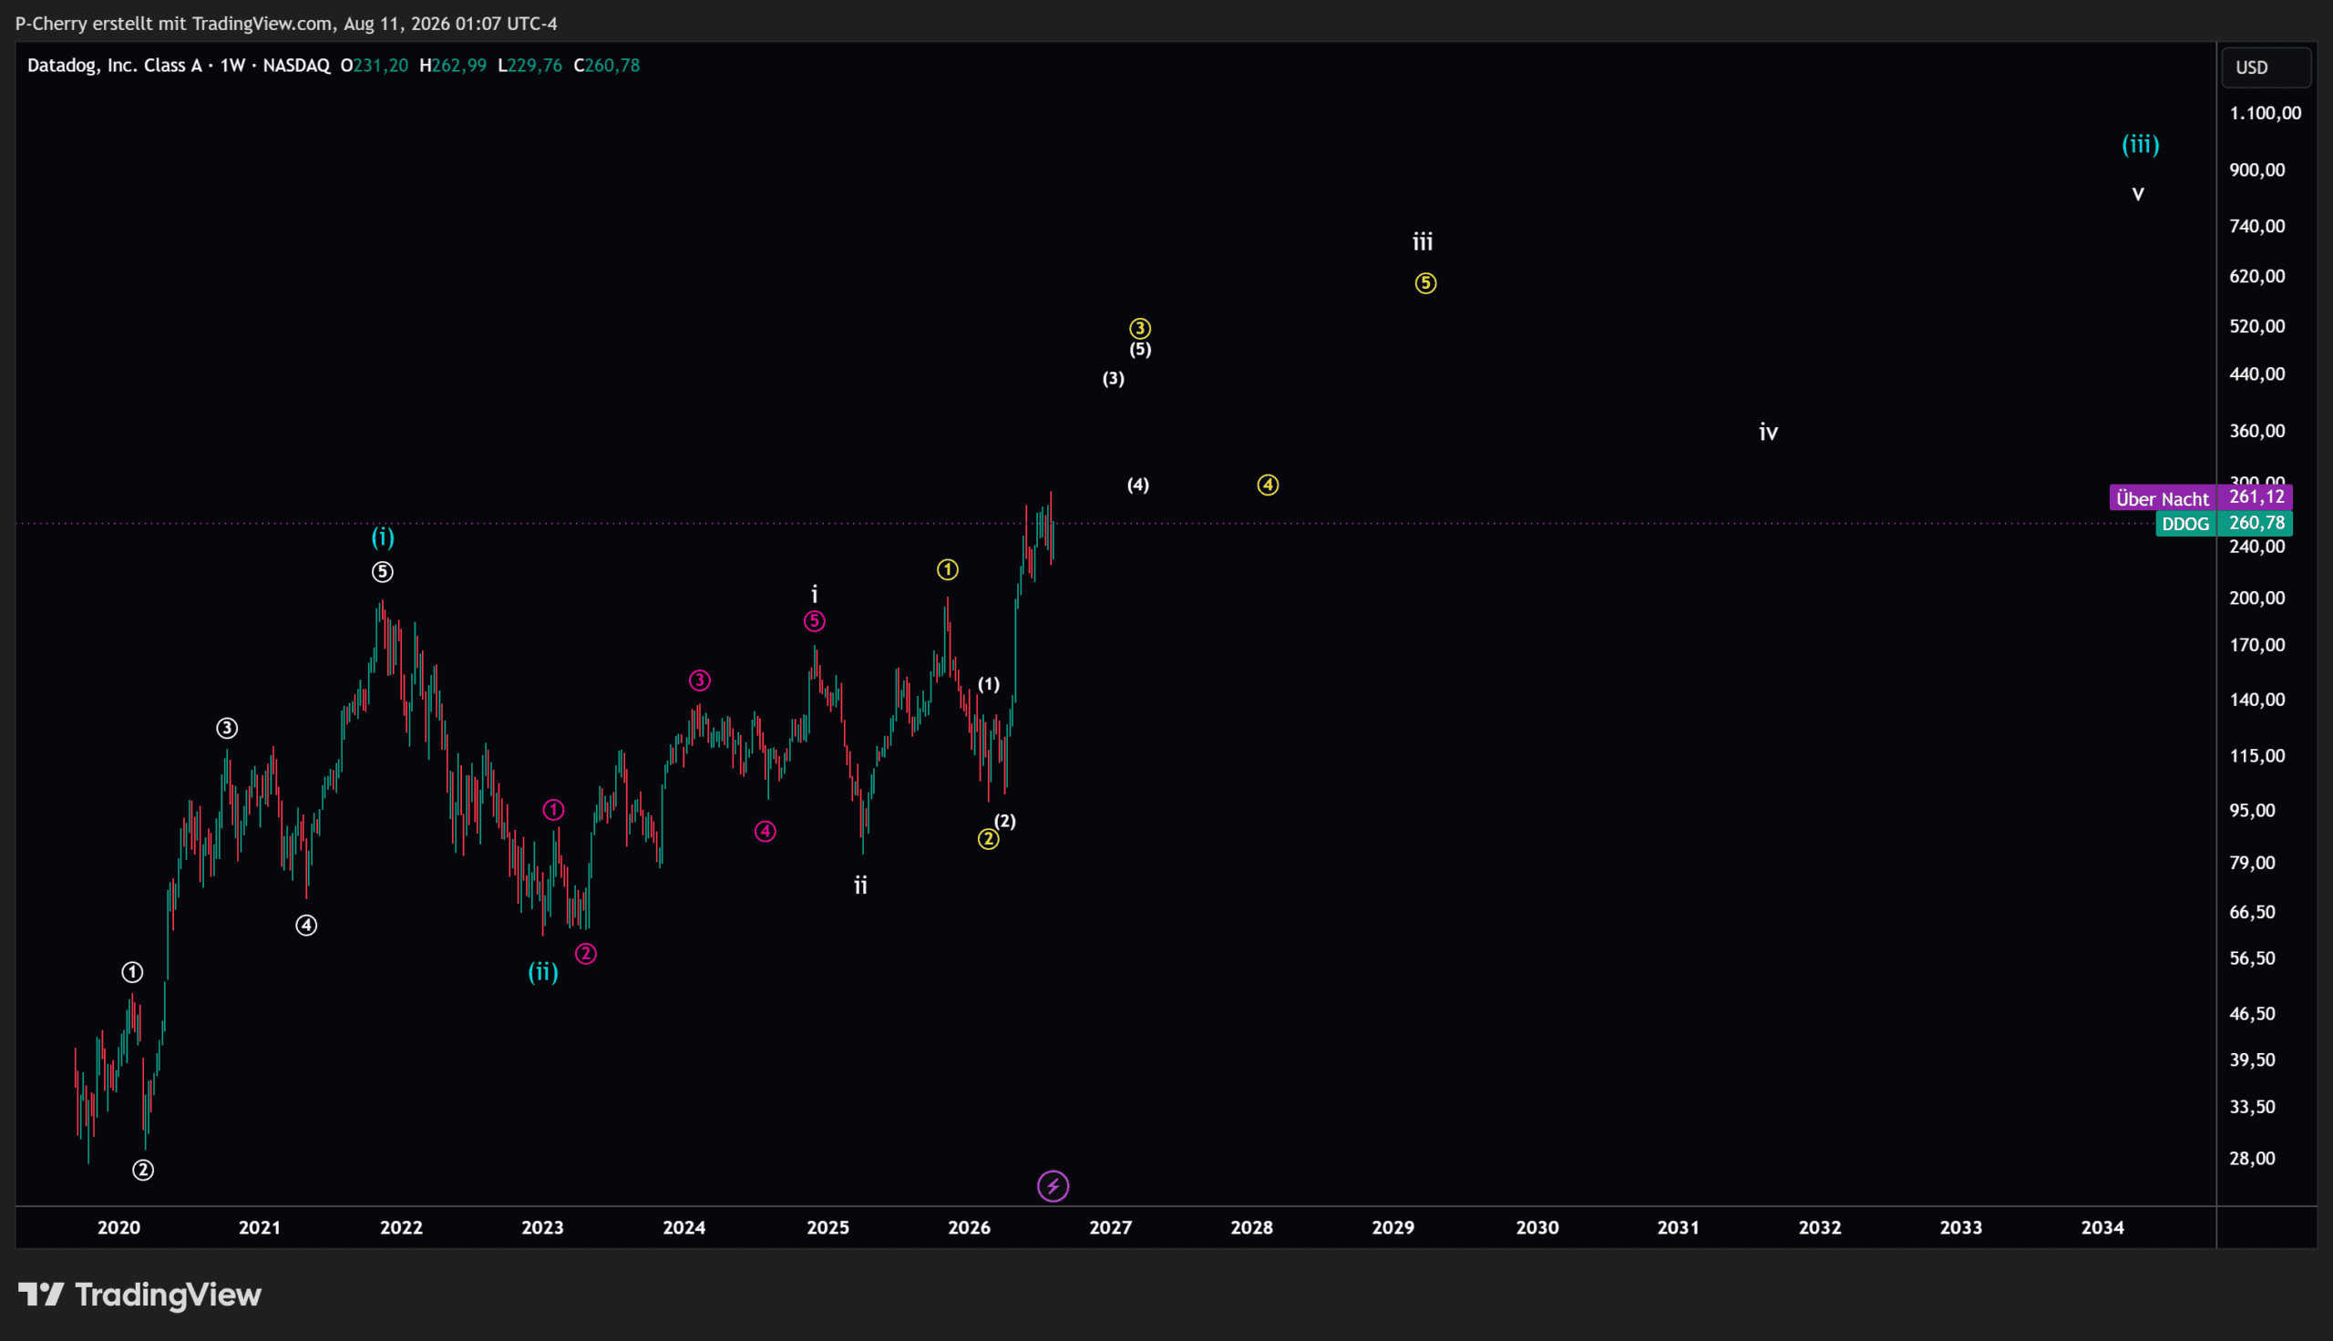The width and height of the screenshot is (2333, 1341).
Task: Select the white (5) wave label
Action: point(1140,349)
